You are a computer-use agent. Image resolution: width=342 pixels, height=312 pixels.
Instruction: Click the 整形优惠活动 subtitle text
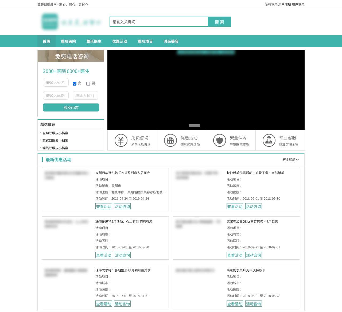[190, 145]
